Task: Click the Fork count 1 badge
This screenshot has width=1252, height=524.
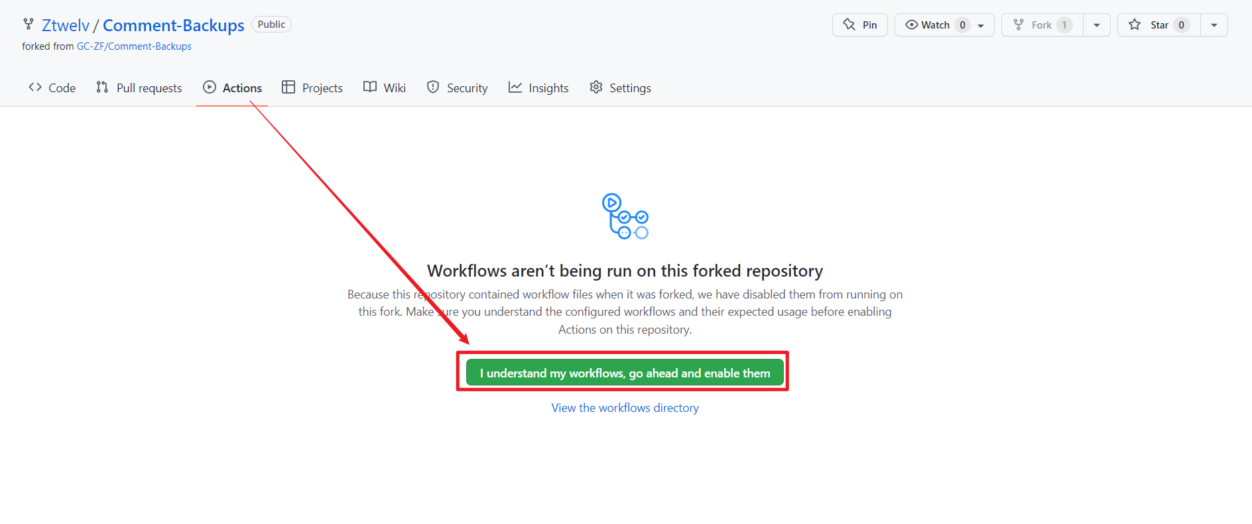Action: pyautogui.click(x=1064, y=25)
